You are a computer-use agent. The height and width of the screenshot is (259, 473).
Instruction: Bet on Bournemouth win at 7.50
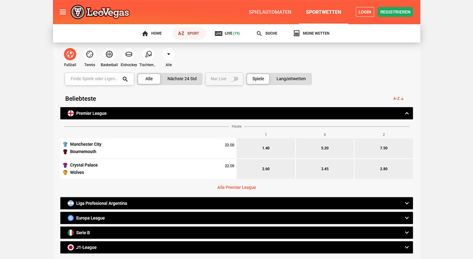click(x=384, y=148)
